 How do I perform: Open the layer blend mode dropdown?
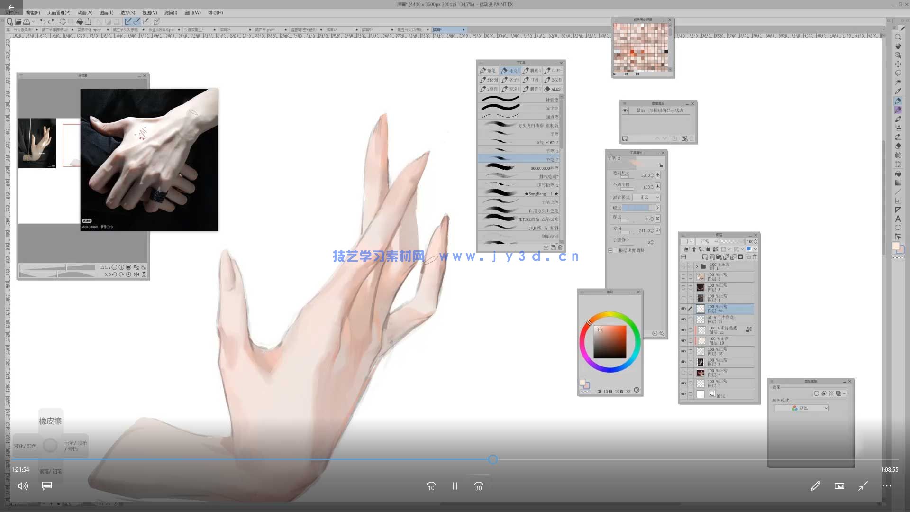pos(707,241)
